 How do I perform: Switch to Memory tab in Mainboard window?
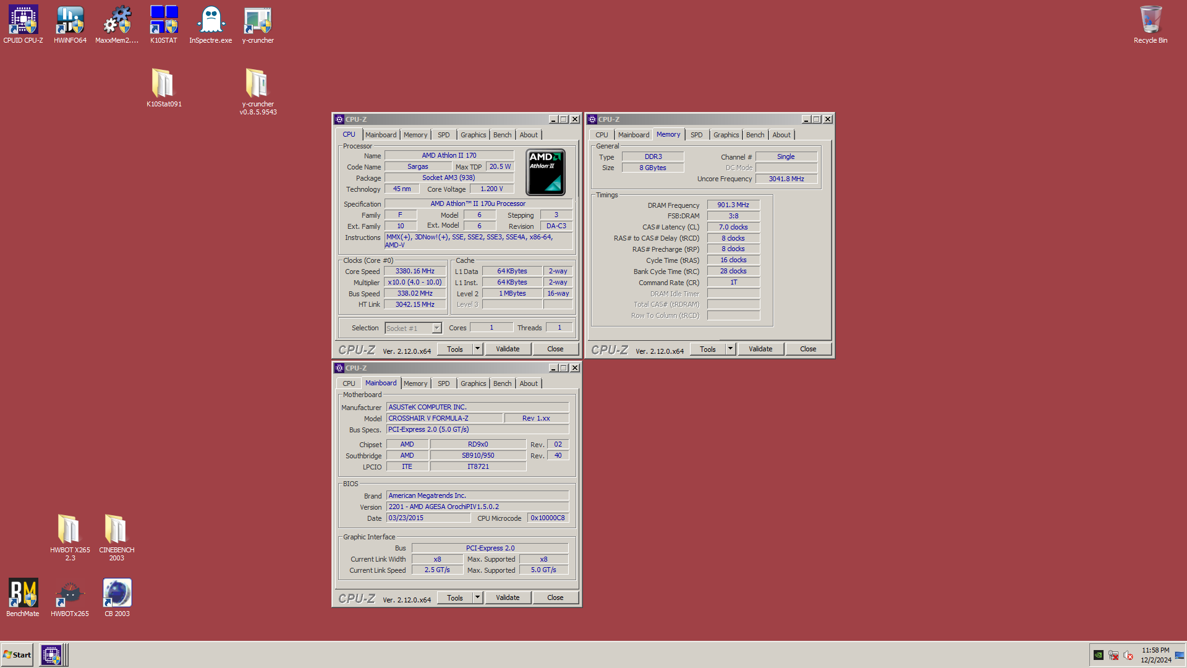[x=415, y=383]
